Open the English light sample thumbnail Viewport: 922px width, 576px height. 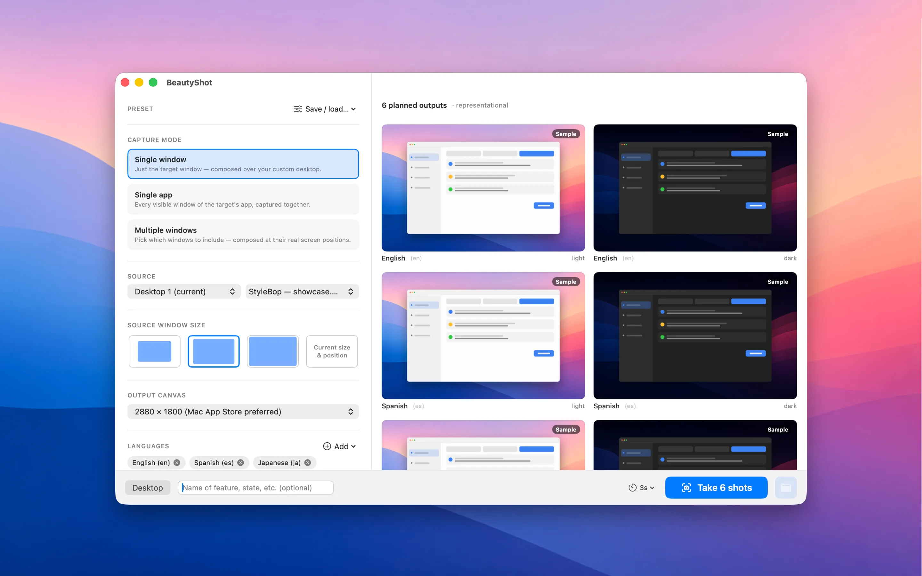pos(483,188)
